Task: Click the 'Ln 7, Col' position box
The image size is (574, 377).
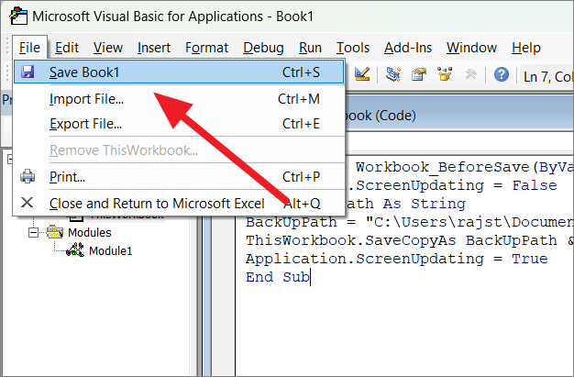Action: click(546, 76)
